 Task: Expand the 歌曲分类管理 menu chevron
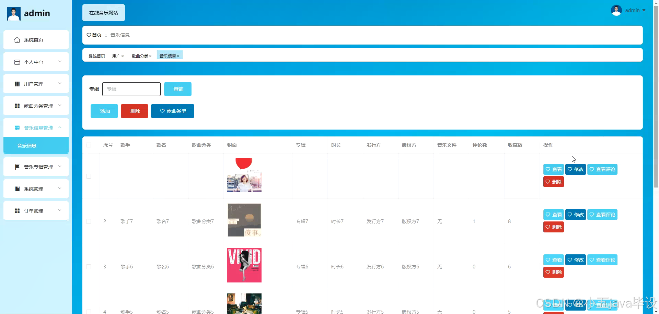pos(60,106)
